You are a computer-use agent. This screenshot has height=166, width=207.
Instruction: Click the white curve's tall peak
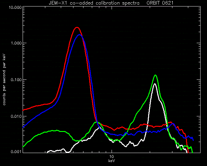tap(155, 84)
